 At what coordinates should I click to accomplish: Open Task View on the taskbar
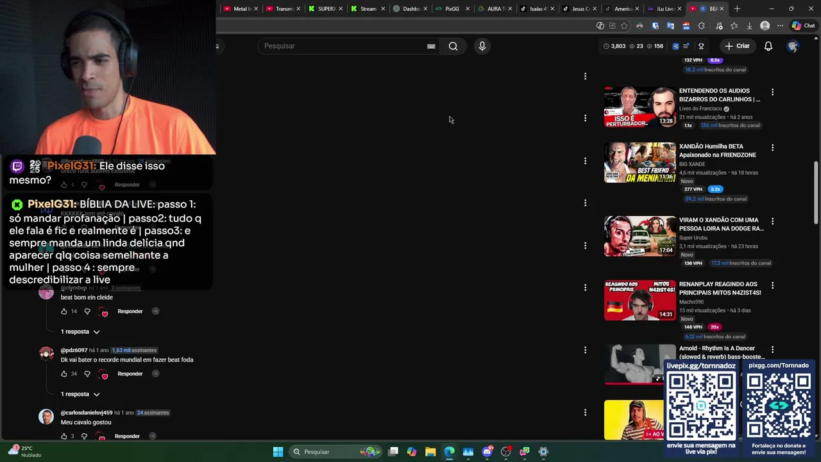pyautogui.click(x=393, y=452)
